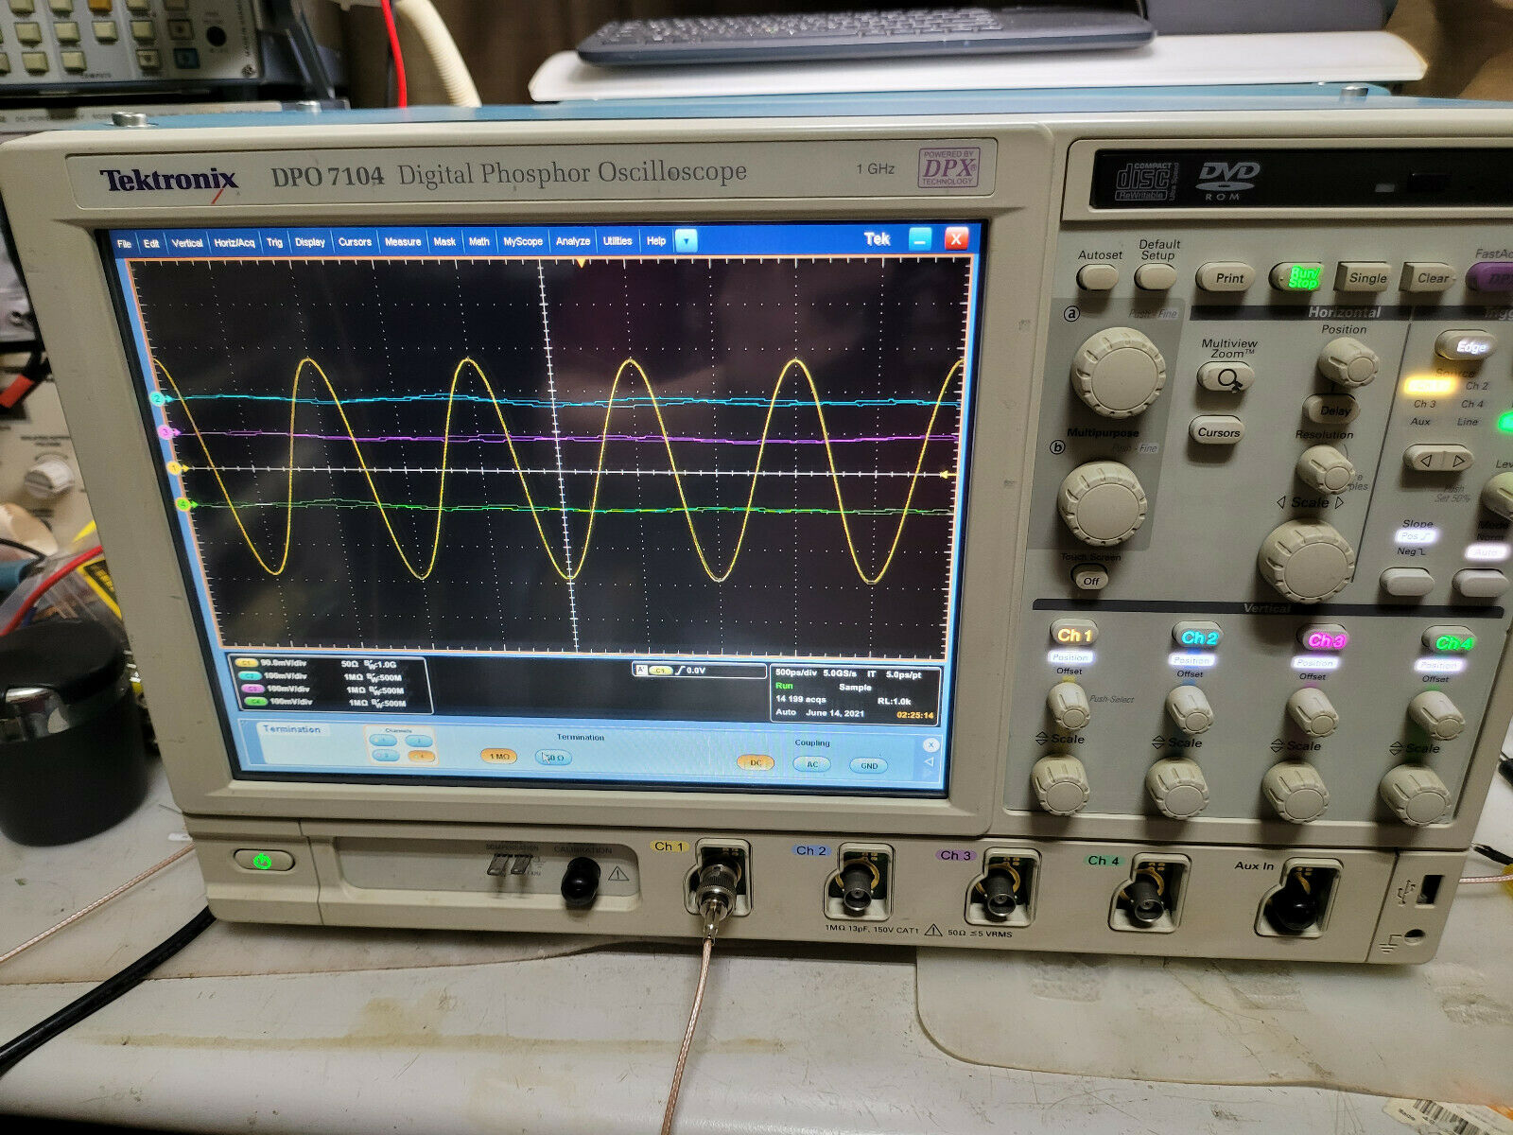Set coupling to GND

coord(869,766)
